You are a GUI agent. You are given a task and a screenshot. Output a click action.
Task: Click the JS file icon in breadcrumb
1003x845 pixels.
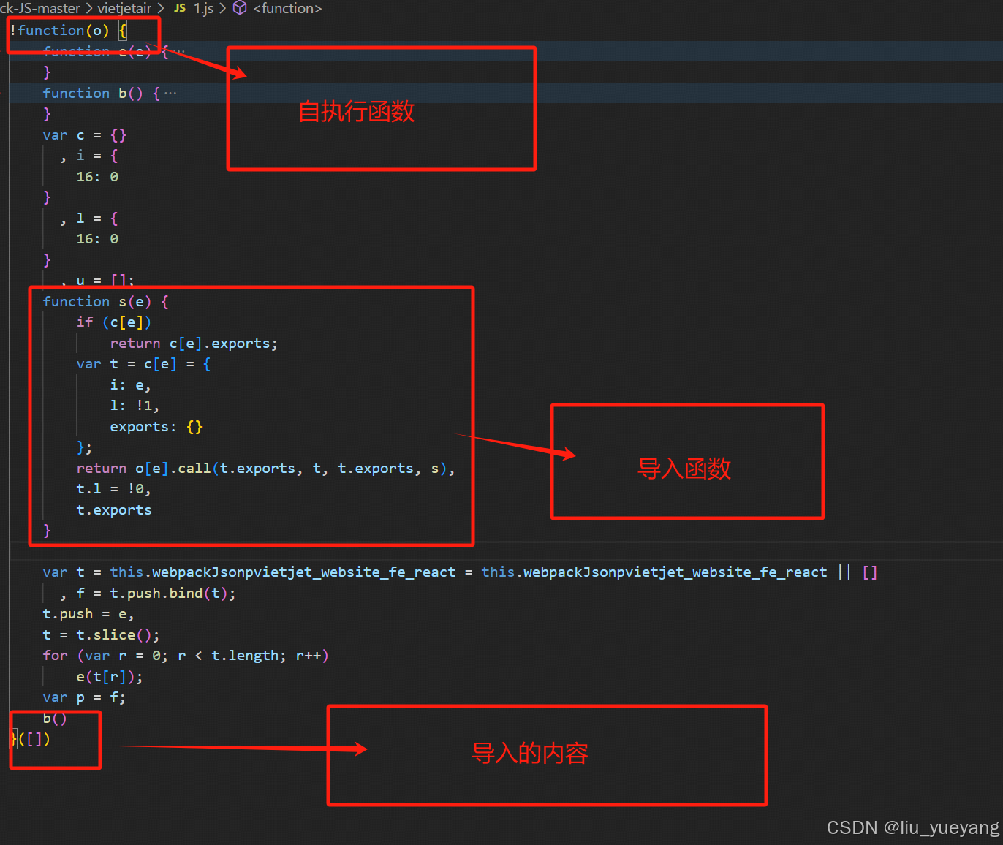pos(180,8)
